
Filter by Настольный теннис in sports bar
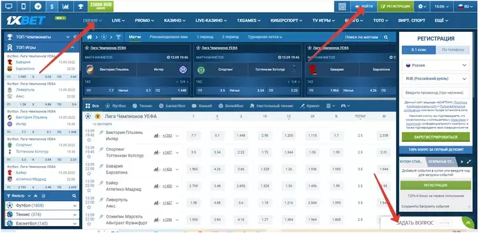tap(271, 106)
